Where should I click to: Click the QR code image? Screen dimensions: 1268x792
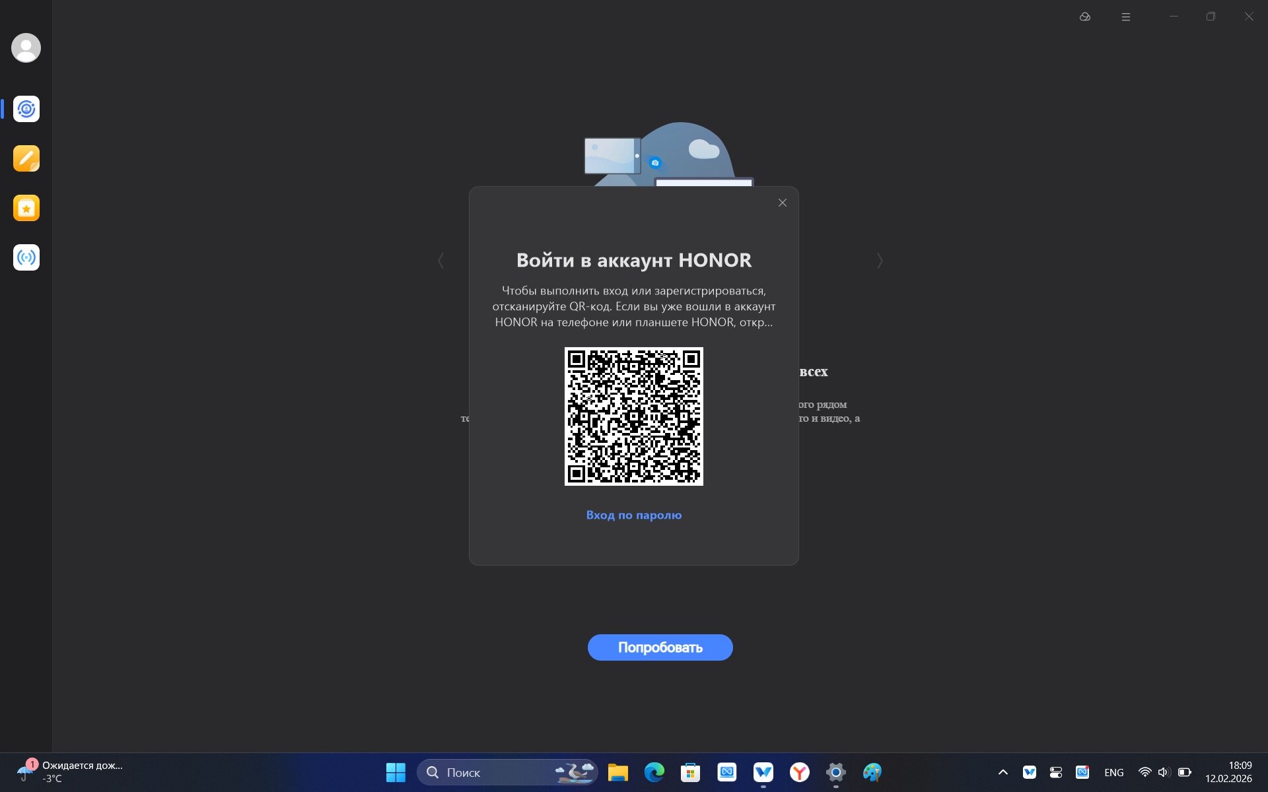click(x=633, y=416)
